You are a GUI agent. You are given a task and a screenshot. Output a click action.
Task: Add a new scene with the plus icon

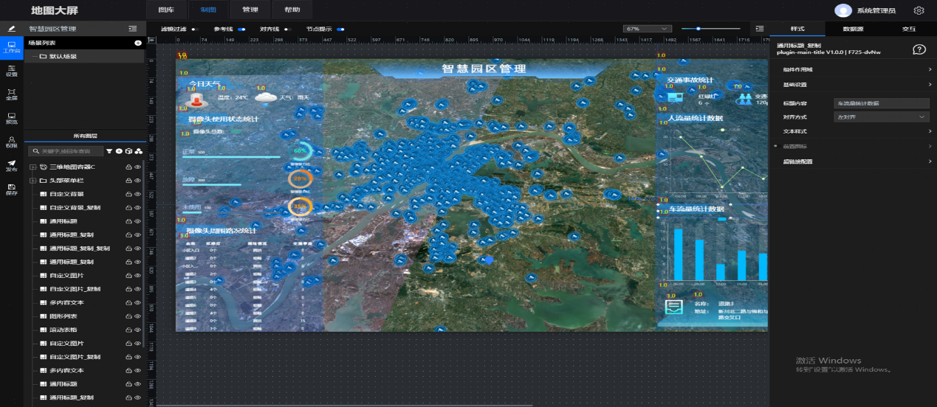coord(137,44)
